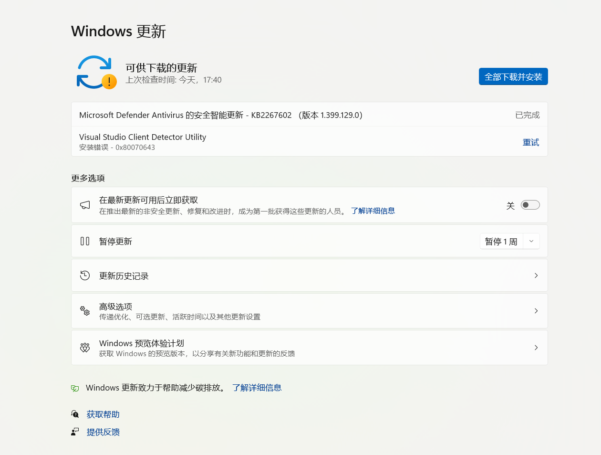Expand the 更新历史记录 row chevron
The width and height of the screenshot is (601, 455).
pyautogui.click(x=536, y=275)
